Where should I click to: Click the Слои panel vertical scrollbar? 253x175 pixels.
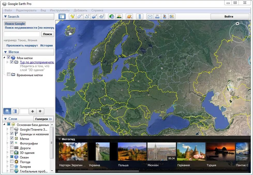(52, 143)
